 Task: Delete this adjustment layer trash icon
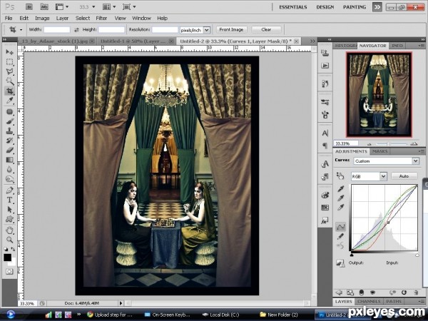point(416,292)
